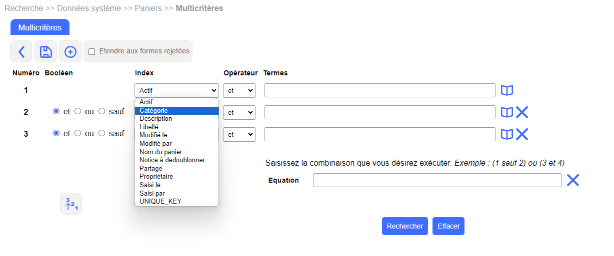Collapse the 'Actif' Index dropdown

coord(176,90)
